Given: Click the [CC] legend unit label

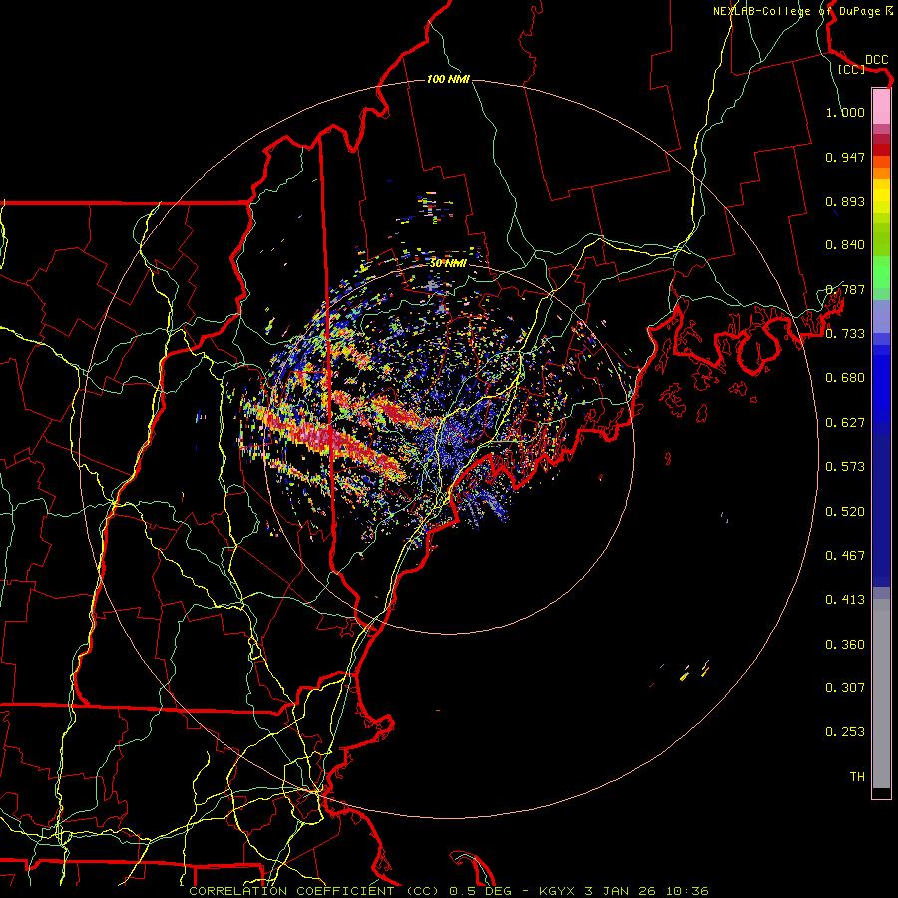Looking at the screenshot, I should (852, 69).
